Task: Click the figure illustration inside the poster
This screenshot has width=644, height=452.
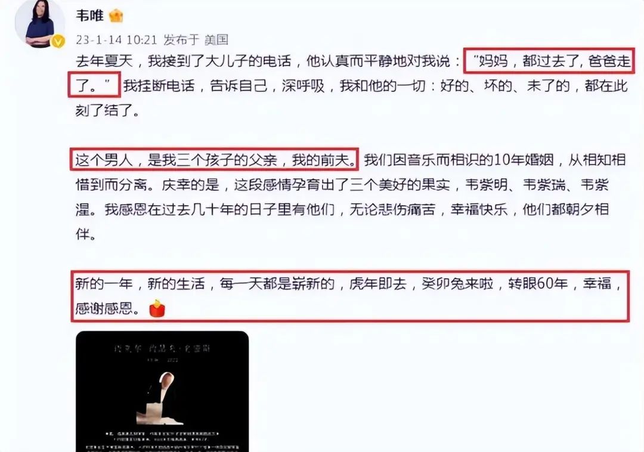Action: [x=161, y=398]
